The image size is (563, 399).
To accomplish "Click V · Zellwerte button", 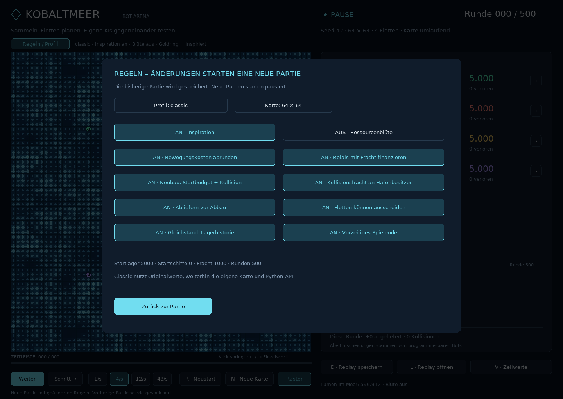I will (x=511, y=367).
